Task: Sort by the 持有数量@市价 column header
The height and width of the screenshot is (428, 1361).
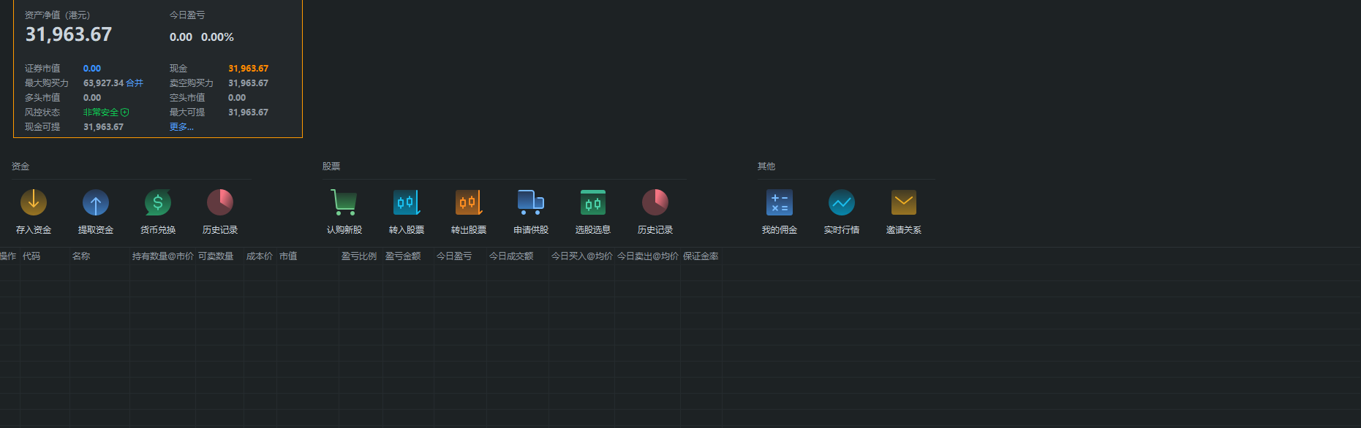Action: point(163,256)
